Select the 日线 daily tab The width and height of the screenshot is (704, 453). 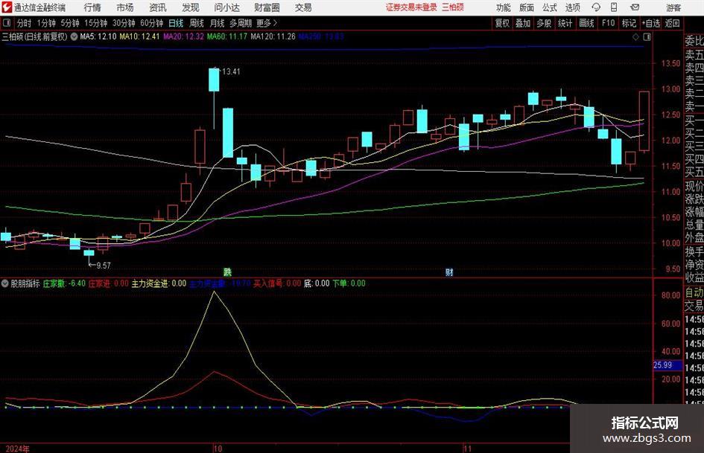coord(176,23)
